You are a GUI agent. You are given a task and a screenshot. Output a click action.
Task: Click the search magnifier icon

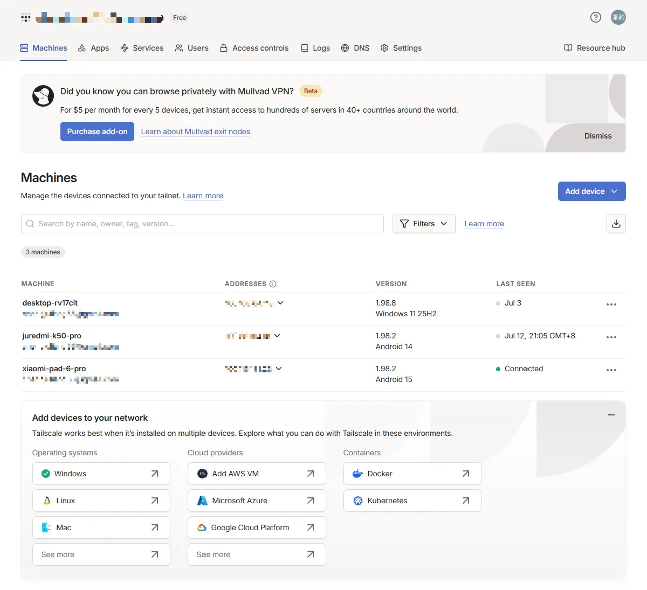point(30,224)
